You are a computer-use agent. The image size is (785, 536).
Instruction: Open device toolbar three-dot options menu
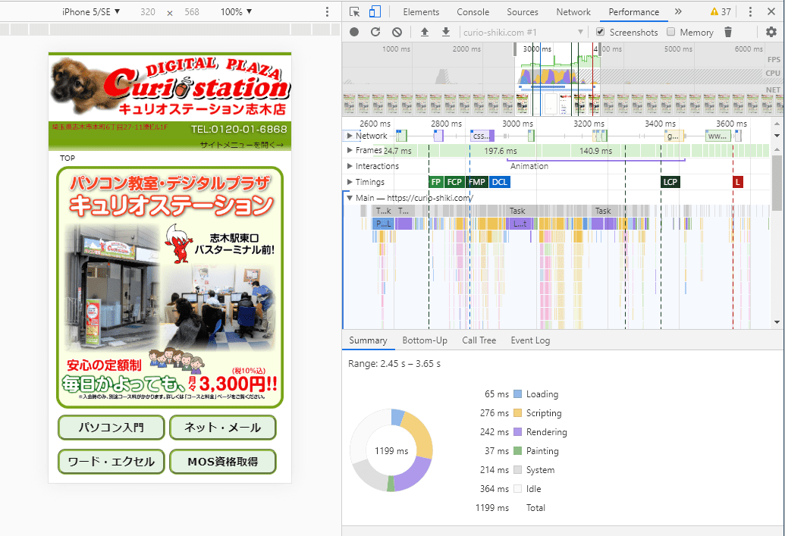[x=328, y=11]
